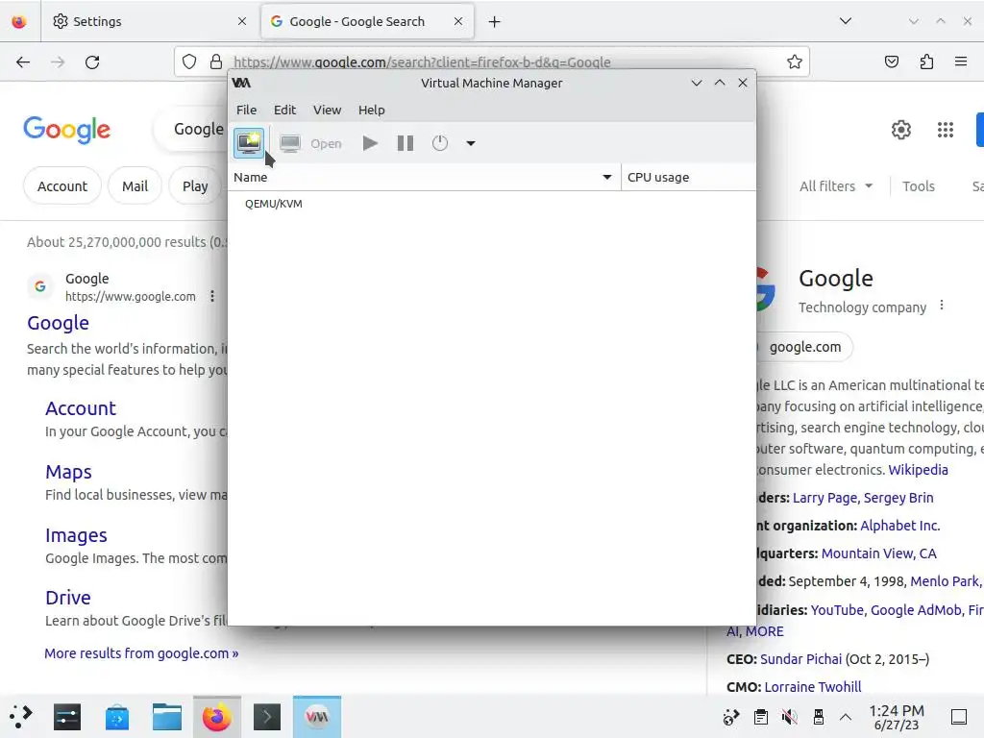
Task: Click the Lorraine Twohill link
Action: pyautogui.click(x=813, y=686)
